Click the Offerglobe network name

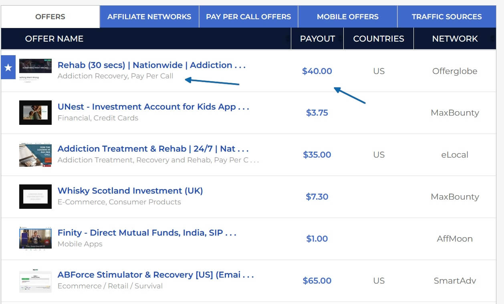pos(455,71)
